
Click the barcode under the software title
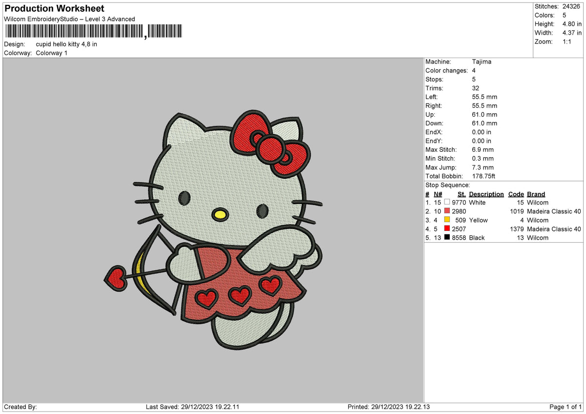[x=93, y=32]
